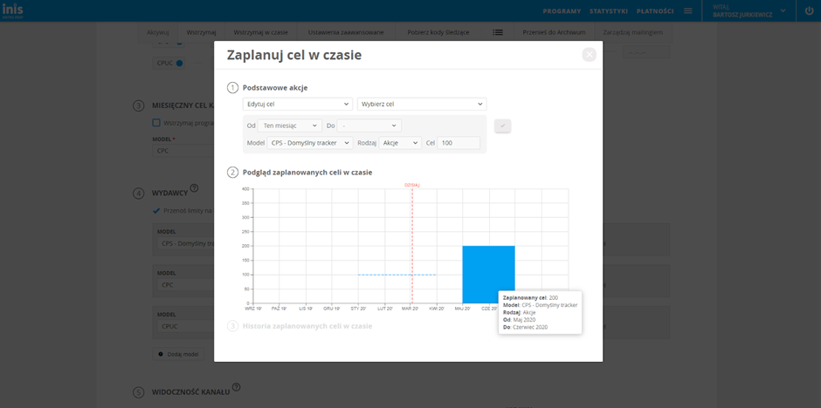The width and height of the screenshot is (821, 408).
Task: Click the list icon in toolbar
Action: tap(498, 31)
